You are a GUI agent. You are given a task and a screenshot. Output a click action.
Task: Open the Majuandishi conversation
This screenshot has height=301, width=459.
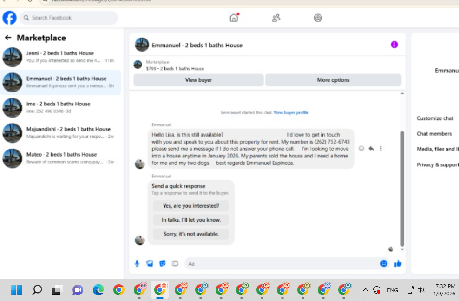click(60, 133)
